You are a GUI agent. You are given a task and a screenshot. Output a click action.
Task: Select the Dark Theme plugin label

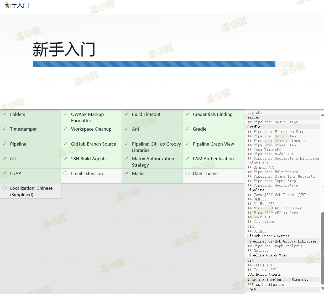(x=205, y=173)
